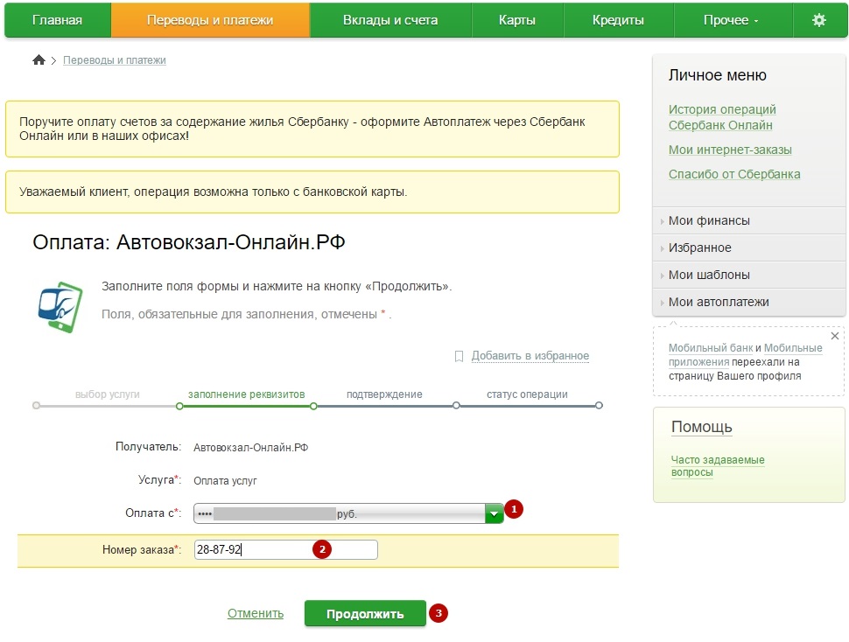Switch to Переводы и платежи tab
This screenshot has width=849, height=642.
point(210,20)
